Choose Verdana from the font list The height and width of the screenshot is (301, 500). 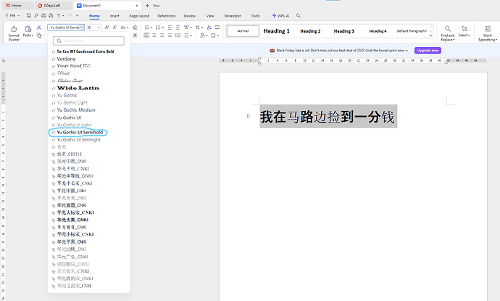pos(66,59)
